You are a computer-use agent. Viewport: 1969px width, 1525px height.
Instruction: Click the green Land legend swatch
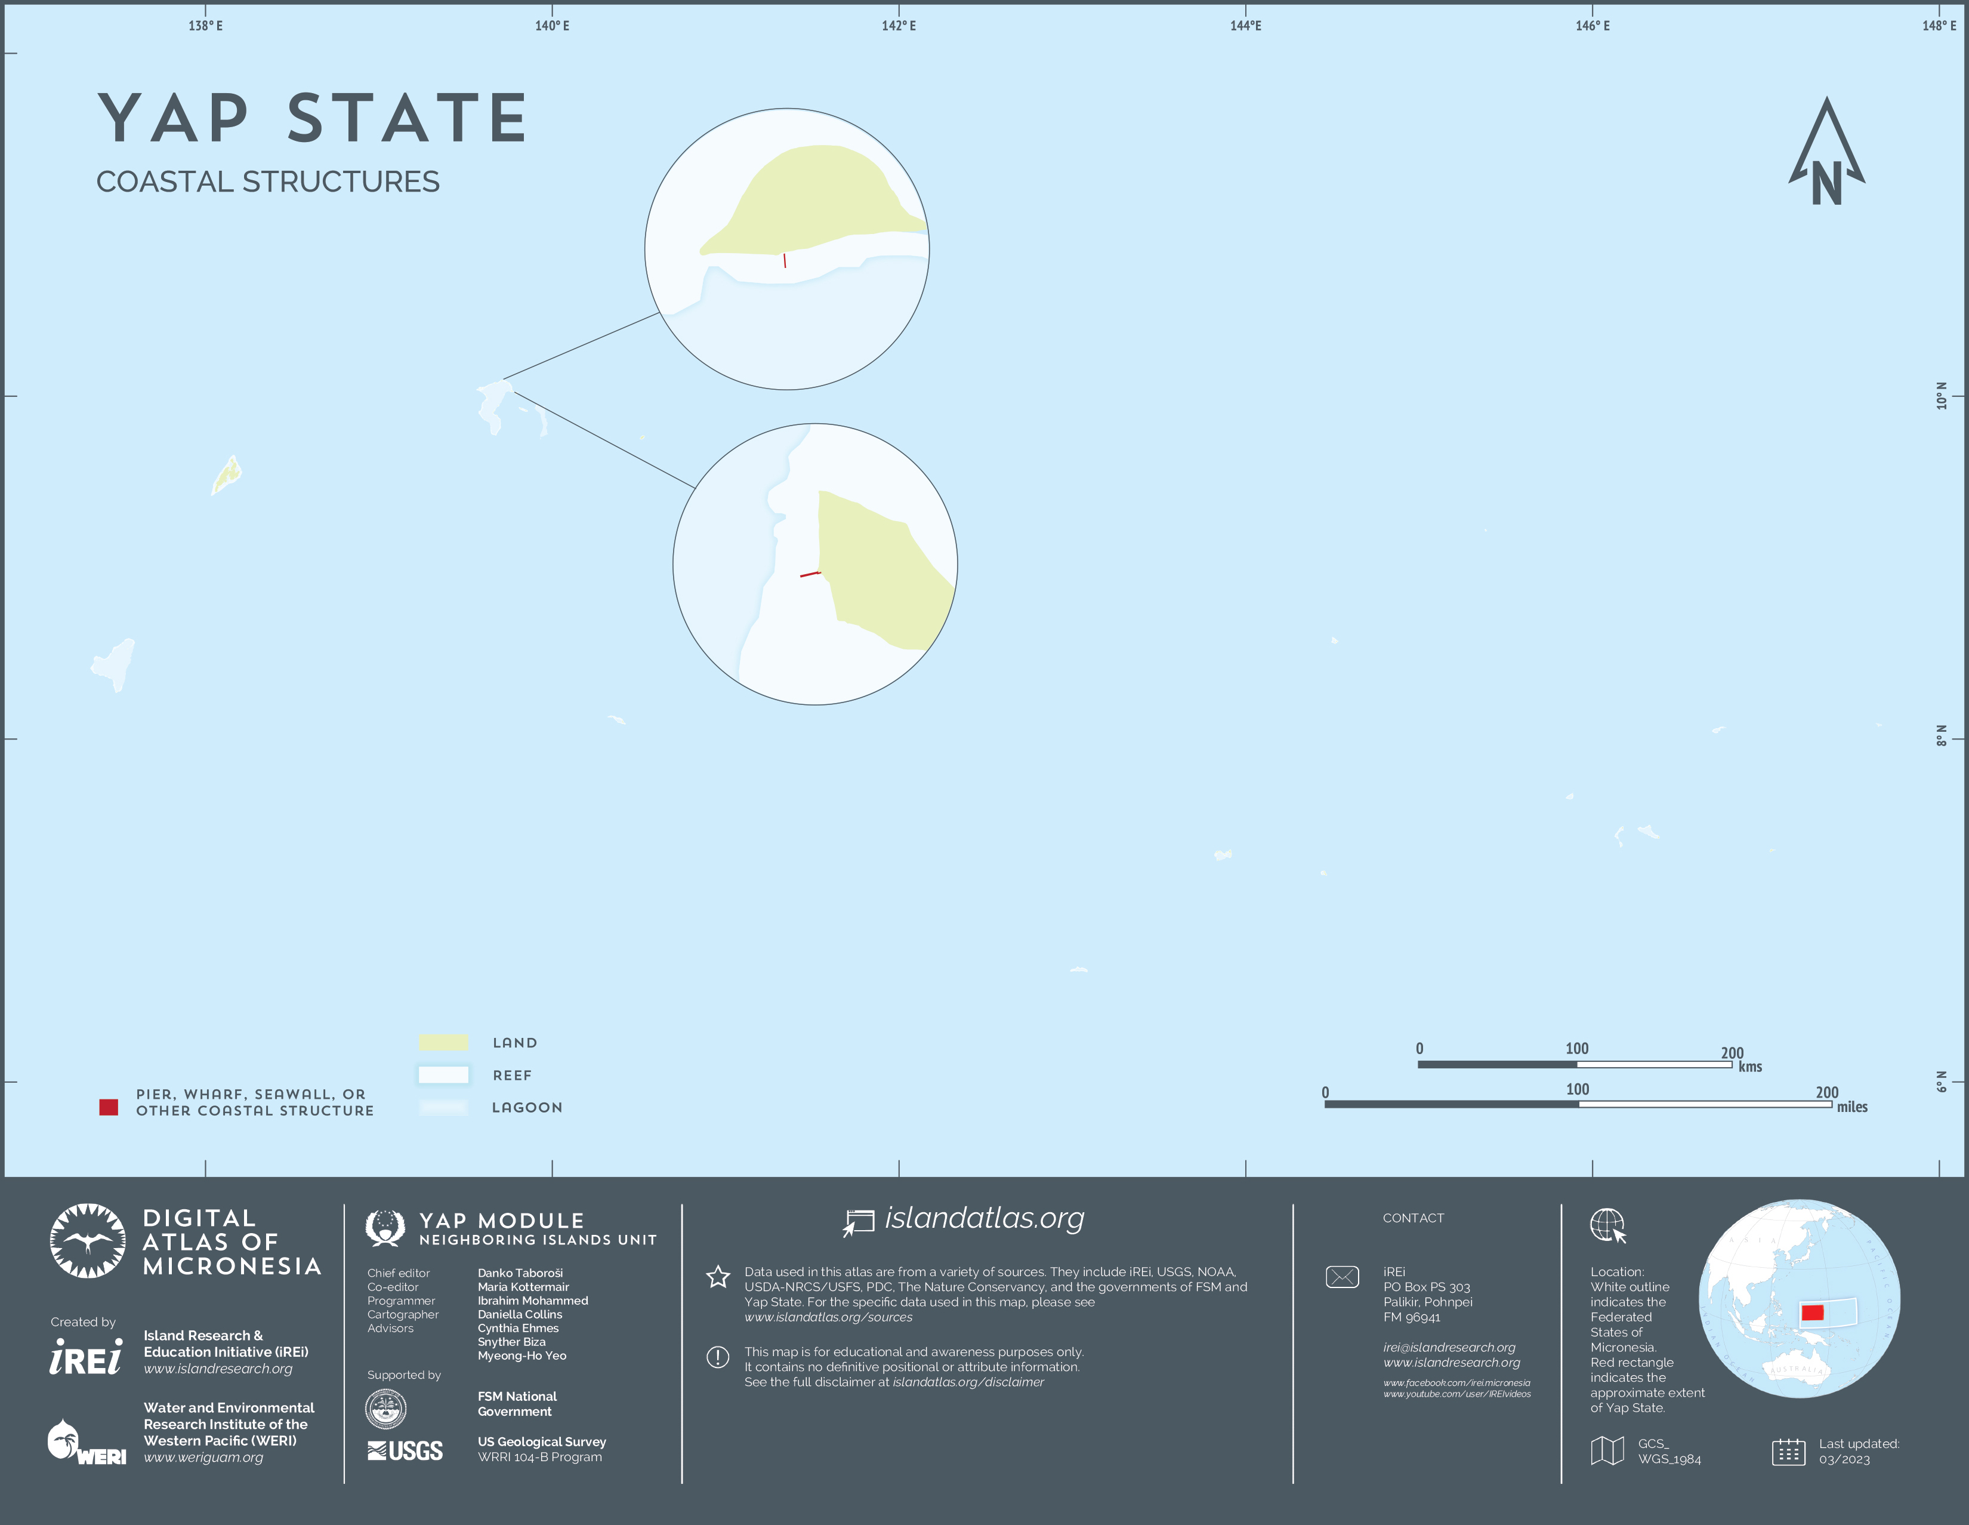(443, 1043)
